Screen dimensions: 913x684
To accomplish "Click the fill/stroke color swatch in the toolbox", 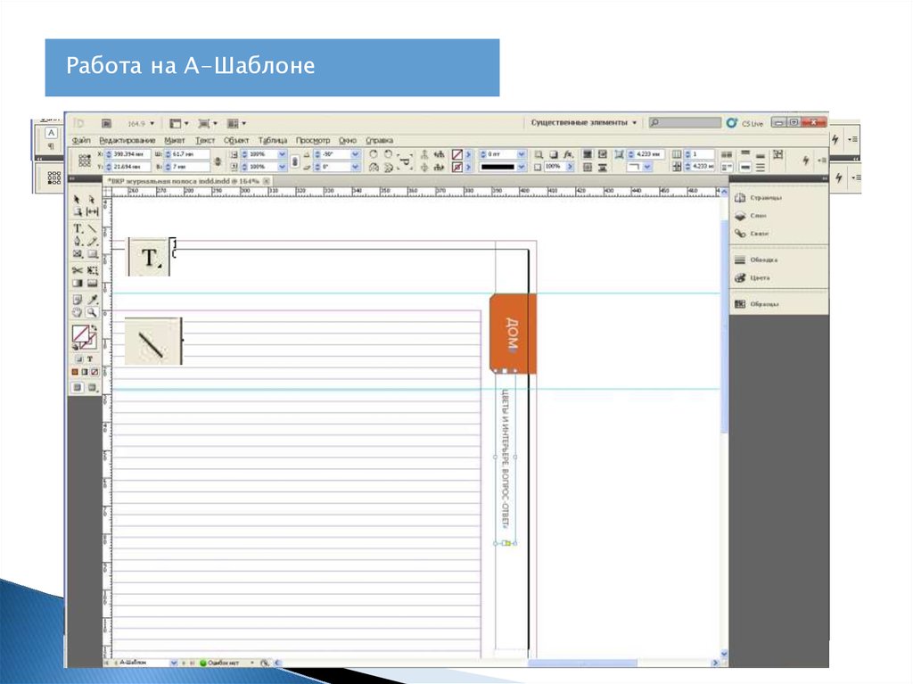I will point(82,336).
